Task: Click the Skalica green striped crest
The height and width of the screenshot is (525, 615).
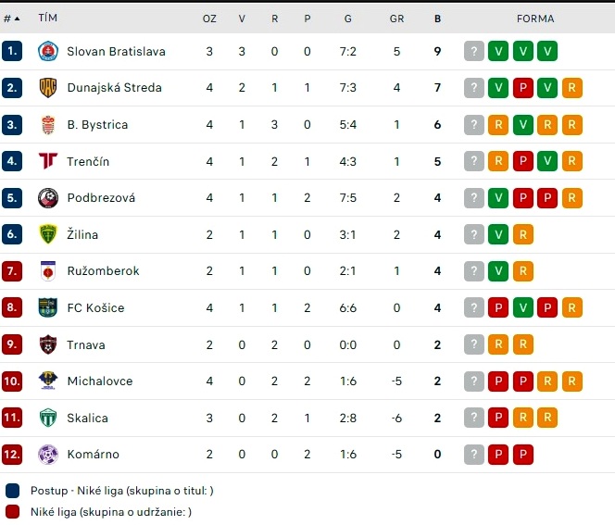Action: coord(48,418)
